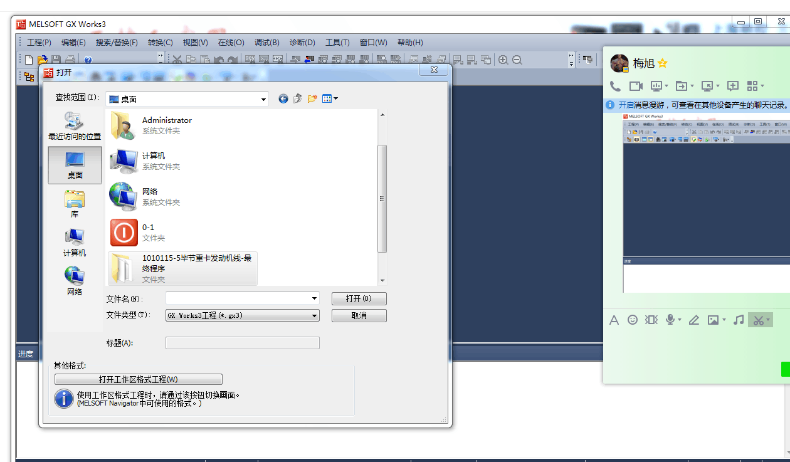Open the 工程(P) menu
The width and height of the screenshot is (790, 462).
(x=39, y=43)
